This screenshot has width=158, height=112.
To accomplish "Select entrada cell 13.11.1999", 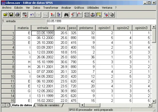I will [x=43, y=96].
